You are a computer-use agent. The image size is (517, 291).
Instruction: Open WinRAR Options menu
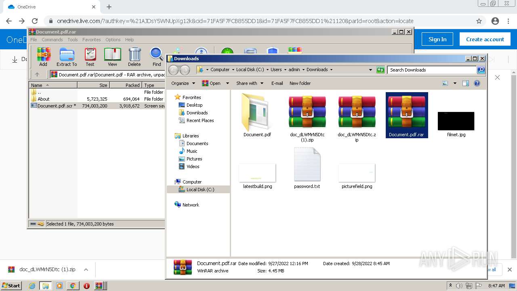click(113, 40)
